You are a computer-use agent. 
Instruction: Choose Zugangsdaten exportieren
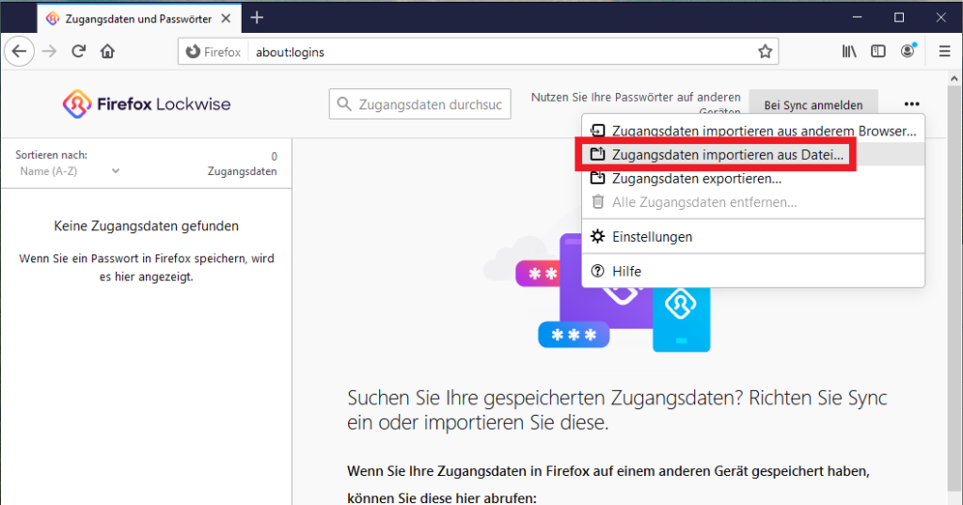(x=753, y=178)
